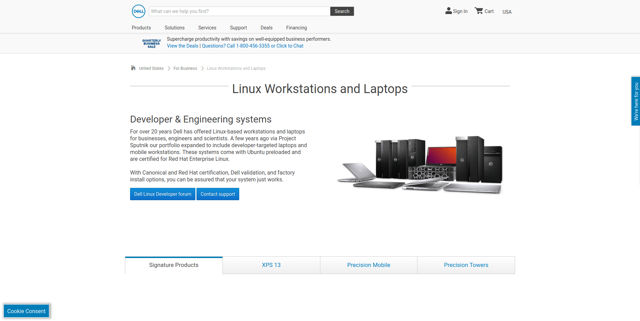Image resolution: width=640 pixels, height=321 pixels.
Task: Click the Linux Workstations and Laptops page title
Action: 320,89
